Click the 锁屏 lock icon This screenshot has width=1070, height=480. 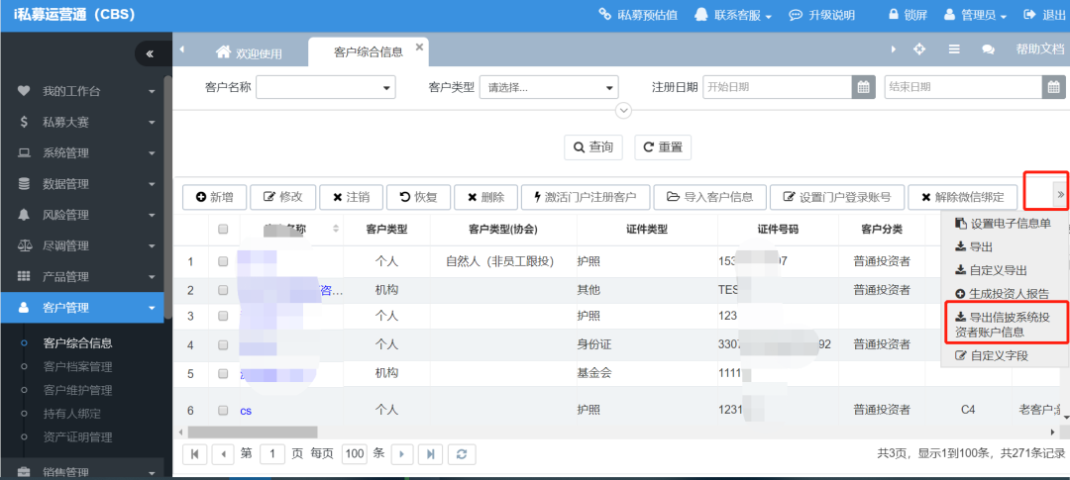coord(893,14)
